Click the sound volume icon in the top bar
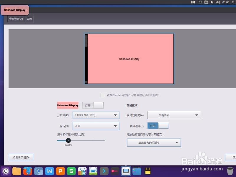 click(218, 2)
